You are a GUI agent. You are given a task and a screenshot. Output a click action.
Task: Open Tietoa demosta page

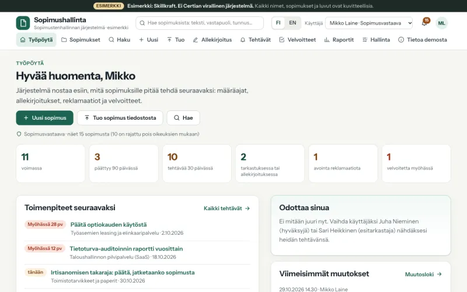[423, 40]
